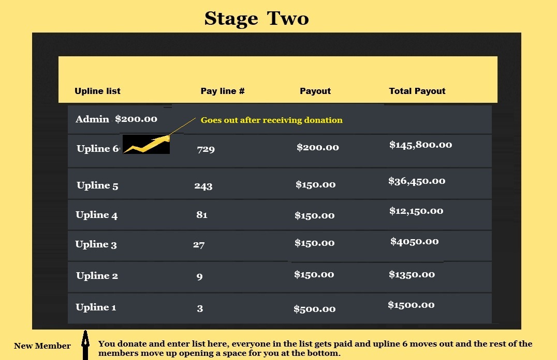Image resolution: width=557 pixels, height=360 pixels.
Task: Select the Upline 1 row label
Action: (x=96, y=307)
